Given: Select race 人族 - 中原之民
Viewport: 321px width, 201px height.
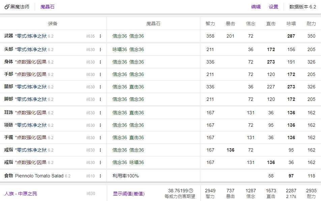Looking at the screenshot, I should click(x=21, y=194).
